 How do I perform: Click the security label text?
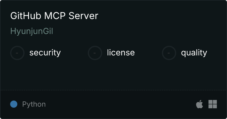point(45,53)
